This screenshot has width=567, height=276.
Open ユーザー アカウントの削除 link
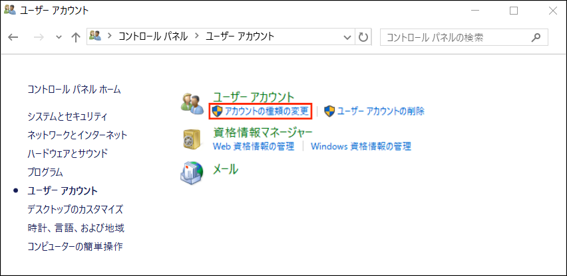coord(380,111)
